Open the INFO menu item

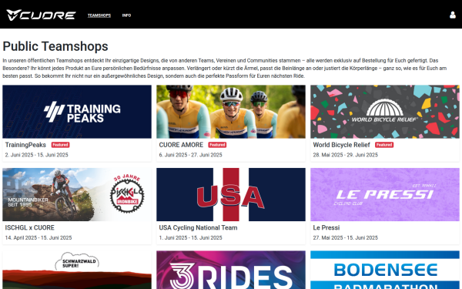pos(126,15)
